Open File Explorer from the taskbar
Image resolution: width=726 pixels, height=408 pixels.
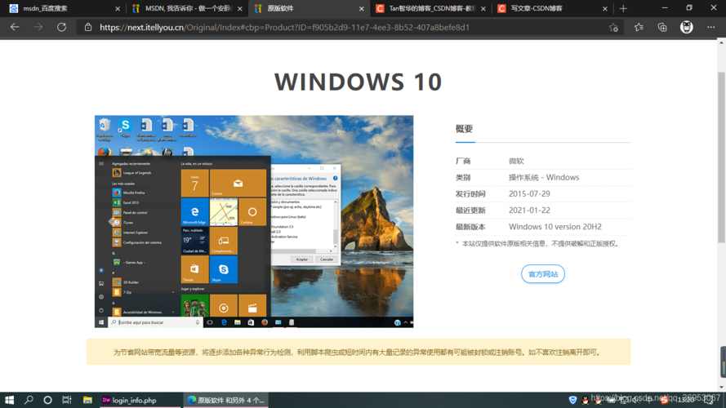(87, 400)
